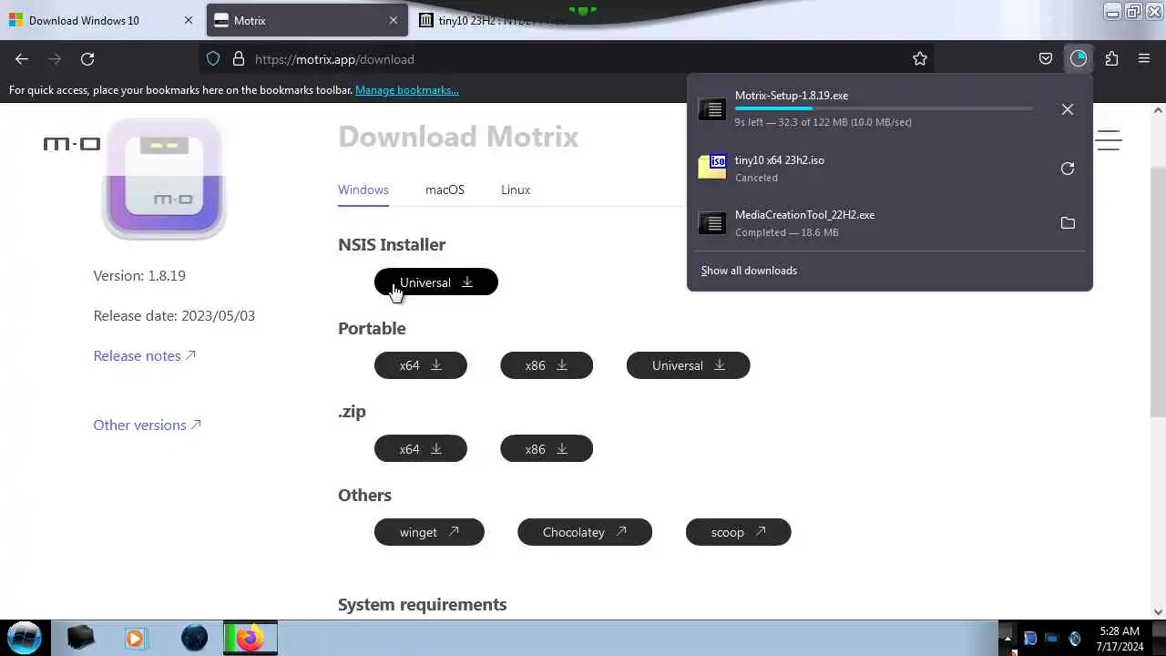Open the Windows Start button
This screenshot has width=1166, height=656.
(x=25, y=638)
